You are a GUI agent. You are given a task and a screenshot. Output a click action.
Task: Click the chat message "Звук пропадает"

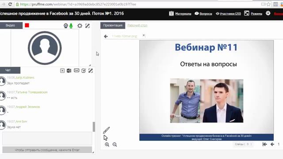pos(18,83)
